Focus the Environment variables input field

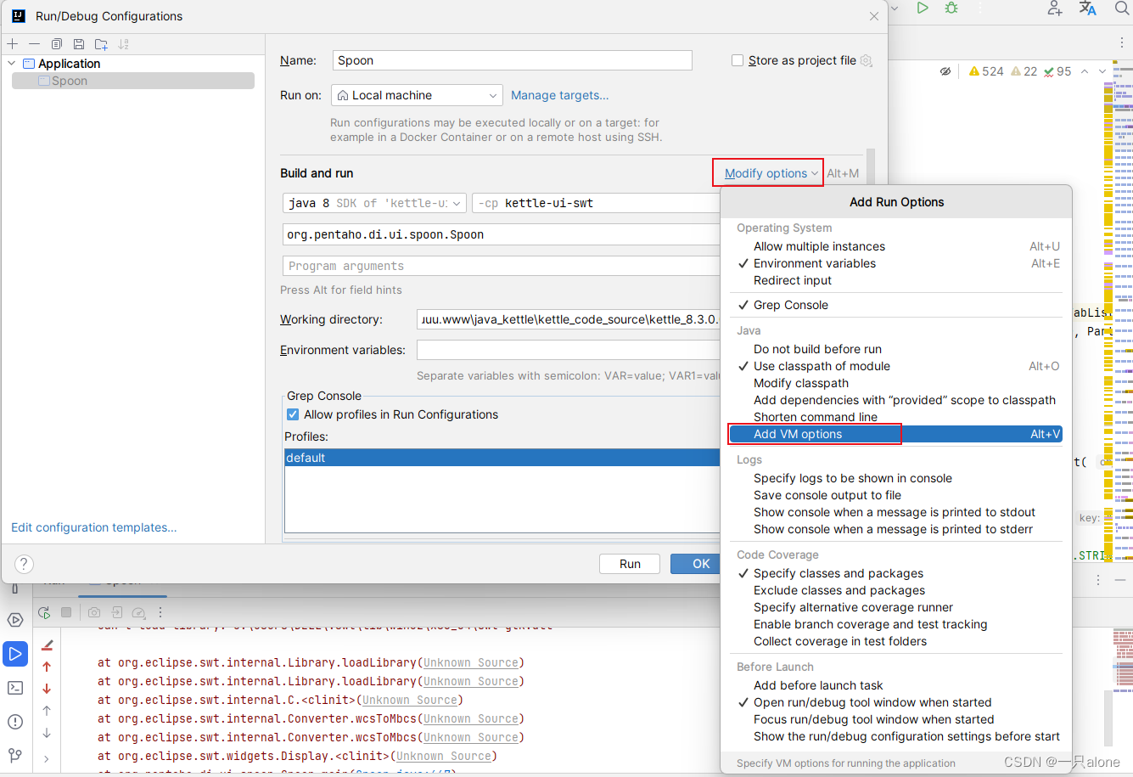click(569, 350)
